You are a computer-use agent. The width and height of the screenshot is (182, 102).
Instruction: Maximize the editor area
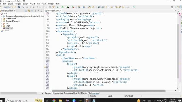(179, 11)
